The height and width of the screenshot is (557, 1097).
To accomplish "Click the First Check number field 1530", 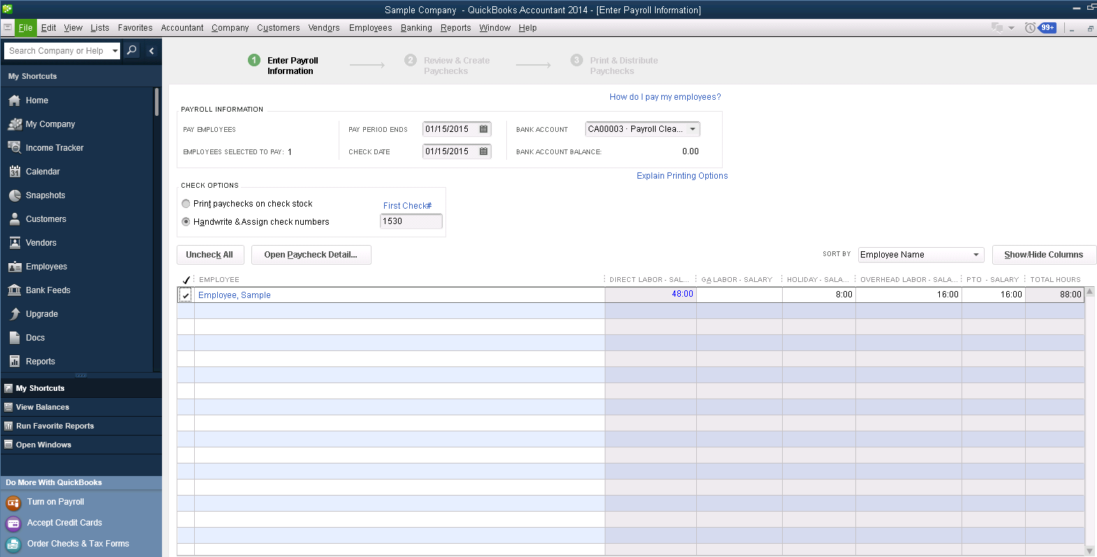I will 411,221.
